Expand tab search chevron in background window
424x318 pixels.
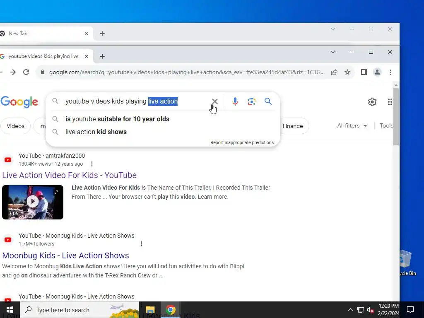coord(333,29)
